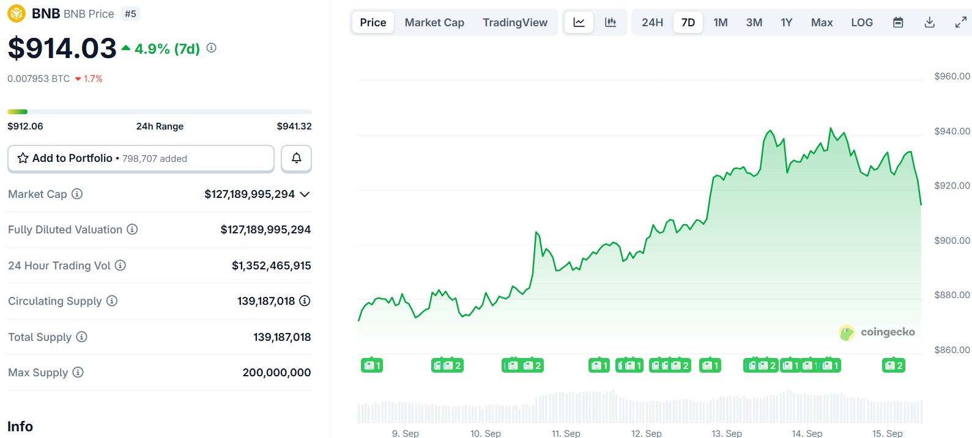Select the 3M time range
Viewport: 972px width, 438px height.
coord(754,23)
